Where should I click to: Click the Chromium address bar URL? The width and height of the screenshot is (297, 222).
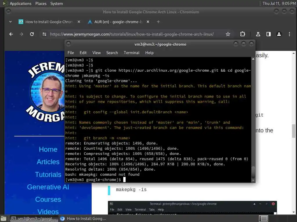(132, 34)
